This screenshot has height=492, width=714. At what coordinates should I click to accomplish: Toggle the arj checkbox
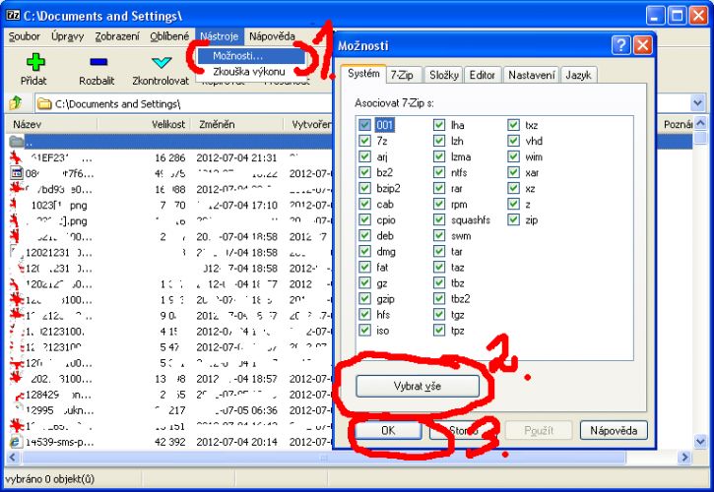[x=364, y=156]
